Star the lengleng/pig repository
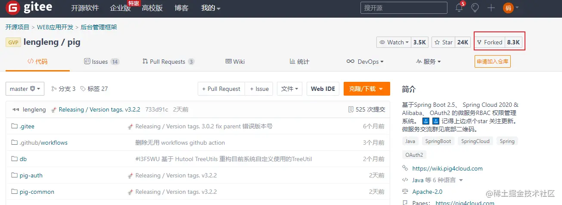This screenshot has width=562, height=205. [x=444, y=42]
